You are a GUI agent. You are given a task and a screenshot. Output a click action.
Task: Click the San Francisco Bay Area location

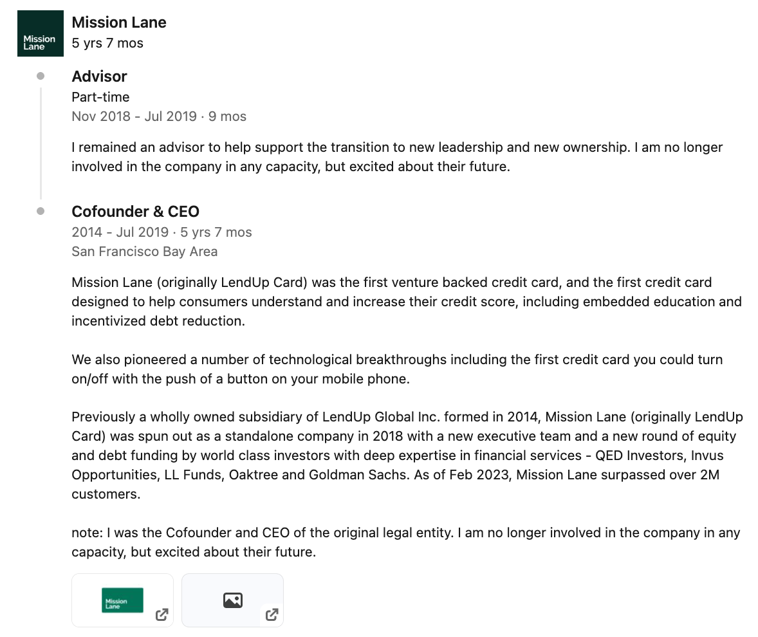[x=144, y=252]
